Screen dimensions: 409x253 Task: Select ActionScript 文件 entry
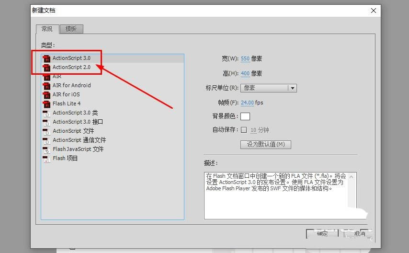(x=113, y=131)
